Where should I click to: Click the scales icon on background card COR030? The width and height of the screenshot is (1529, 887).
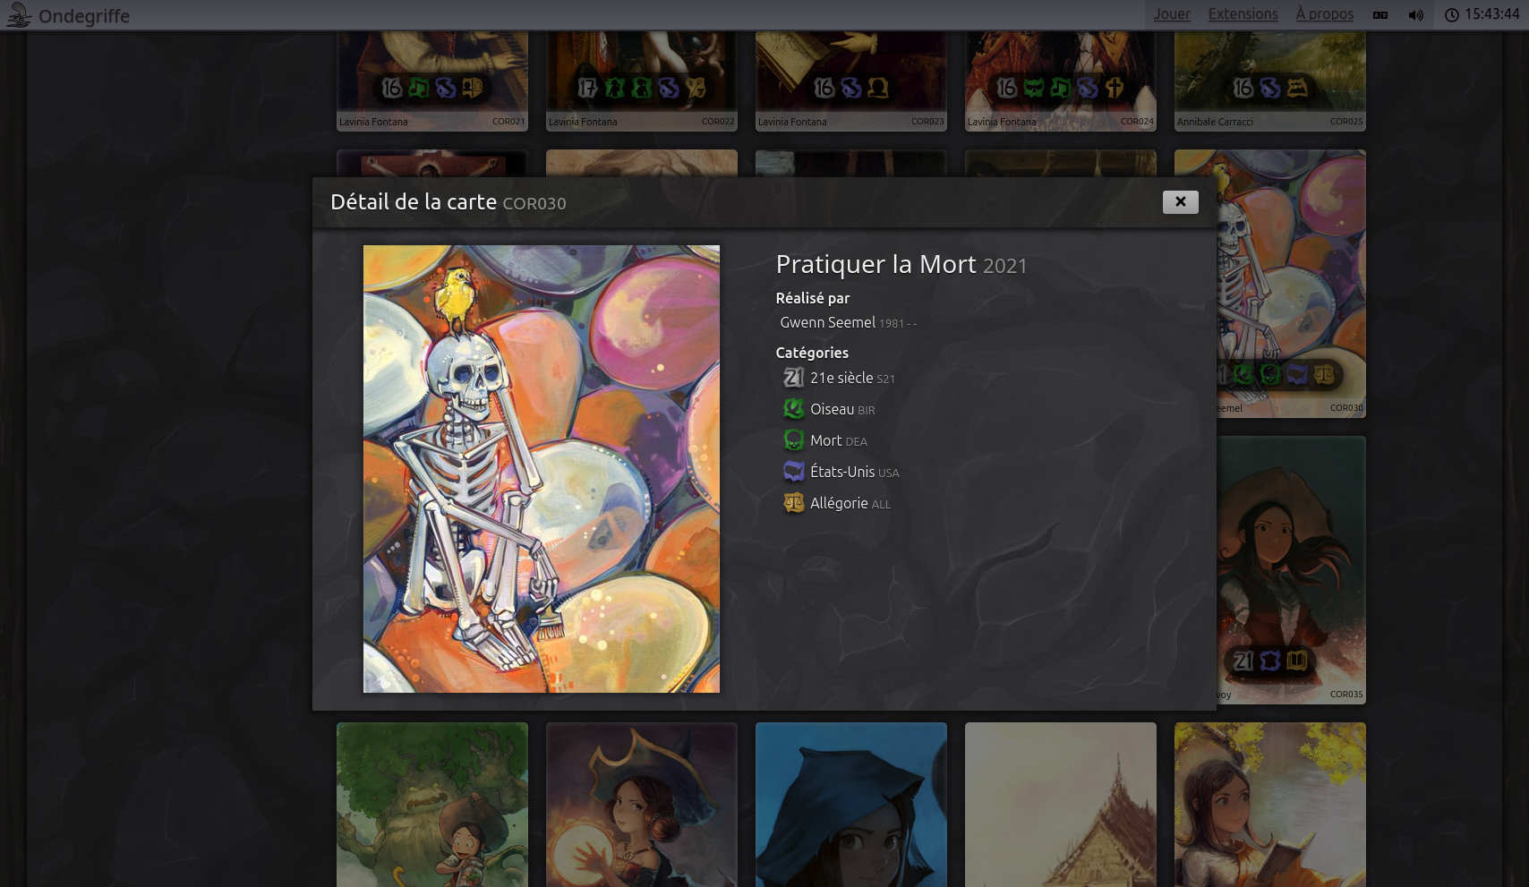click(x=1324, y=375)
